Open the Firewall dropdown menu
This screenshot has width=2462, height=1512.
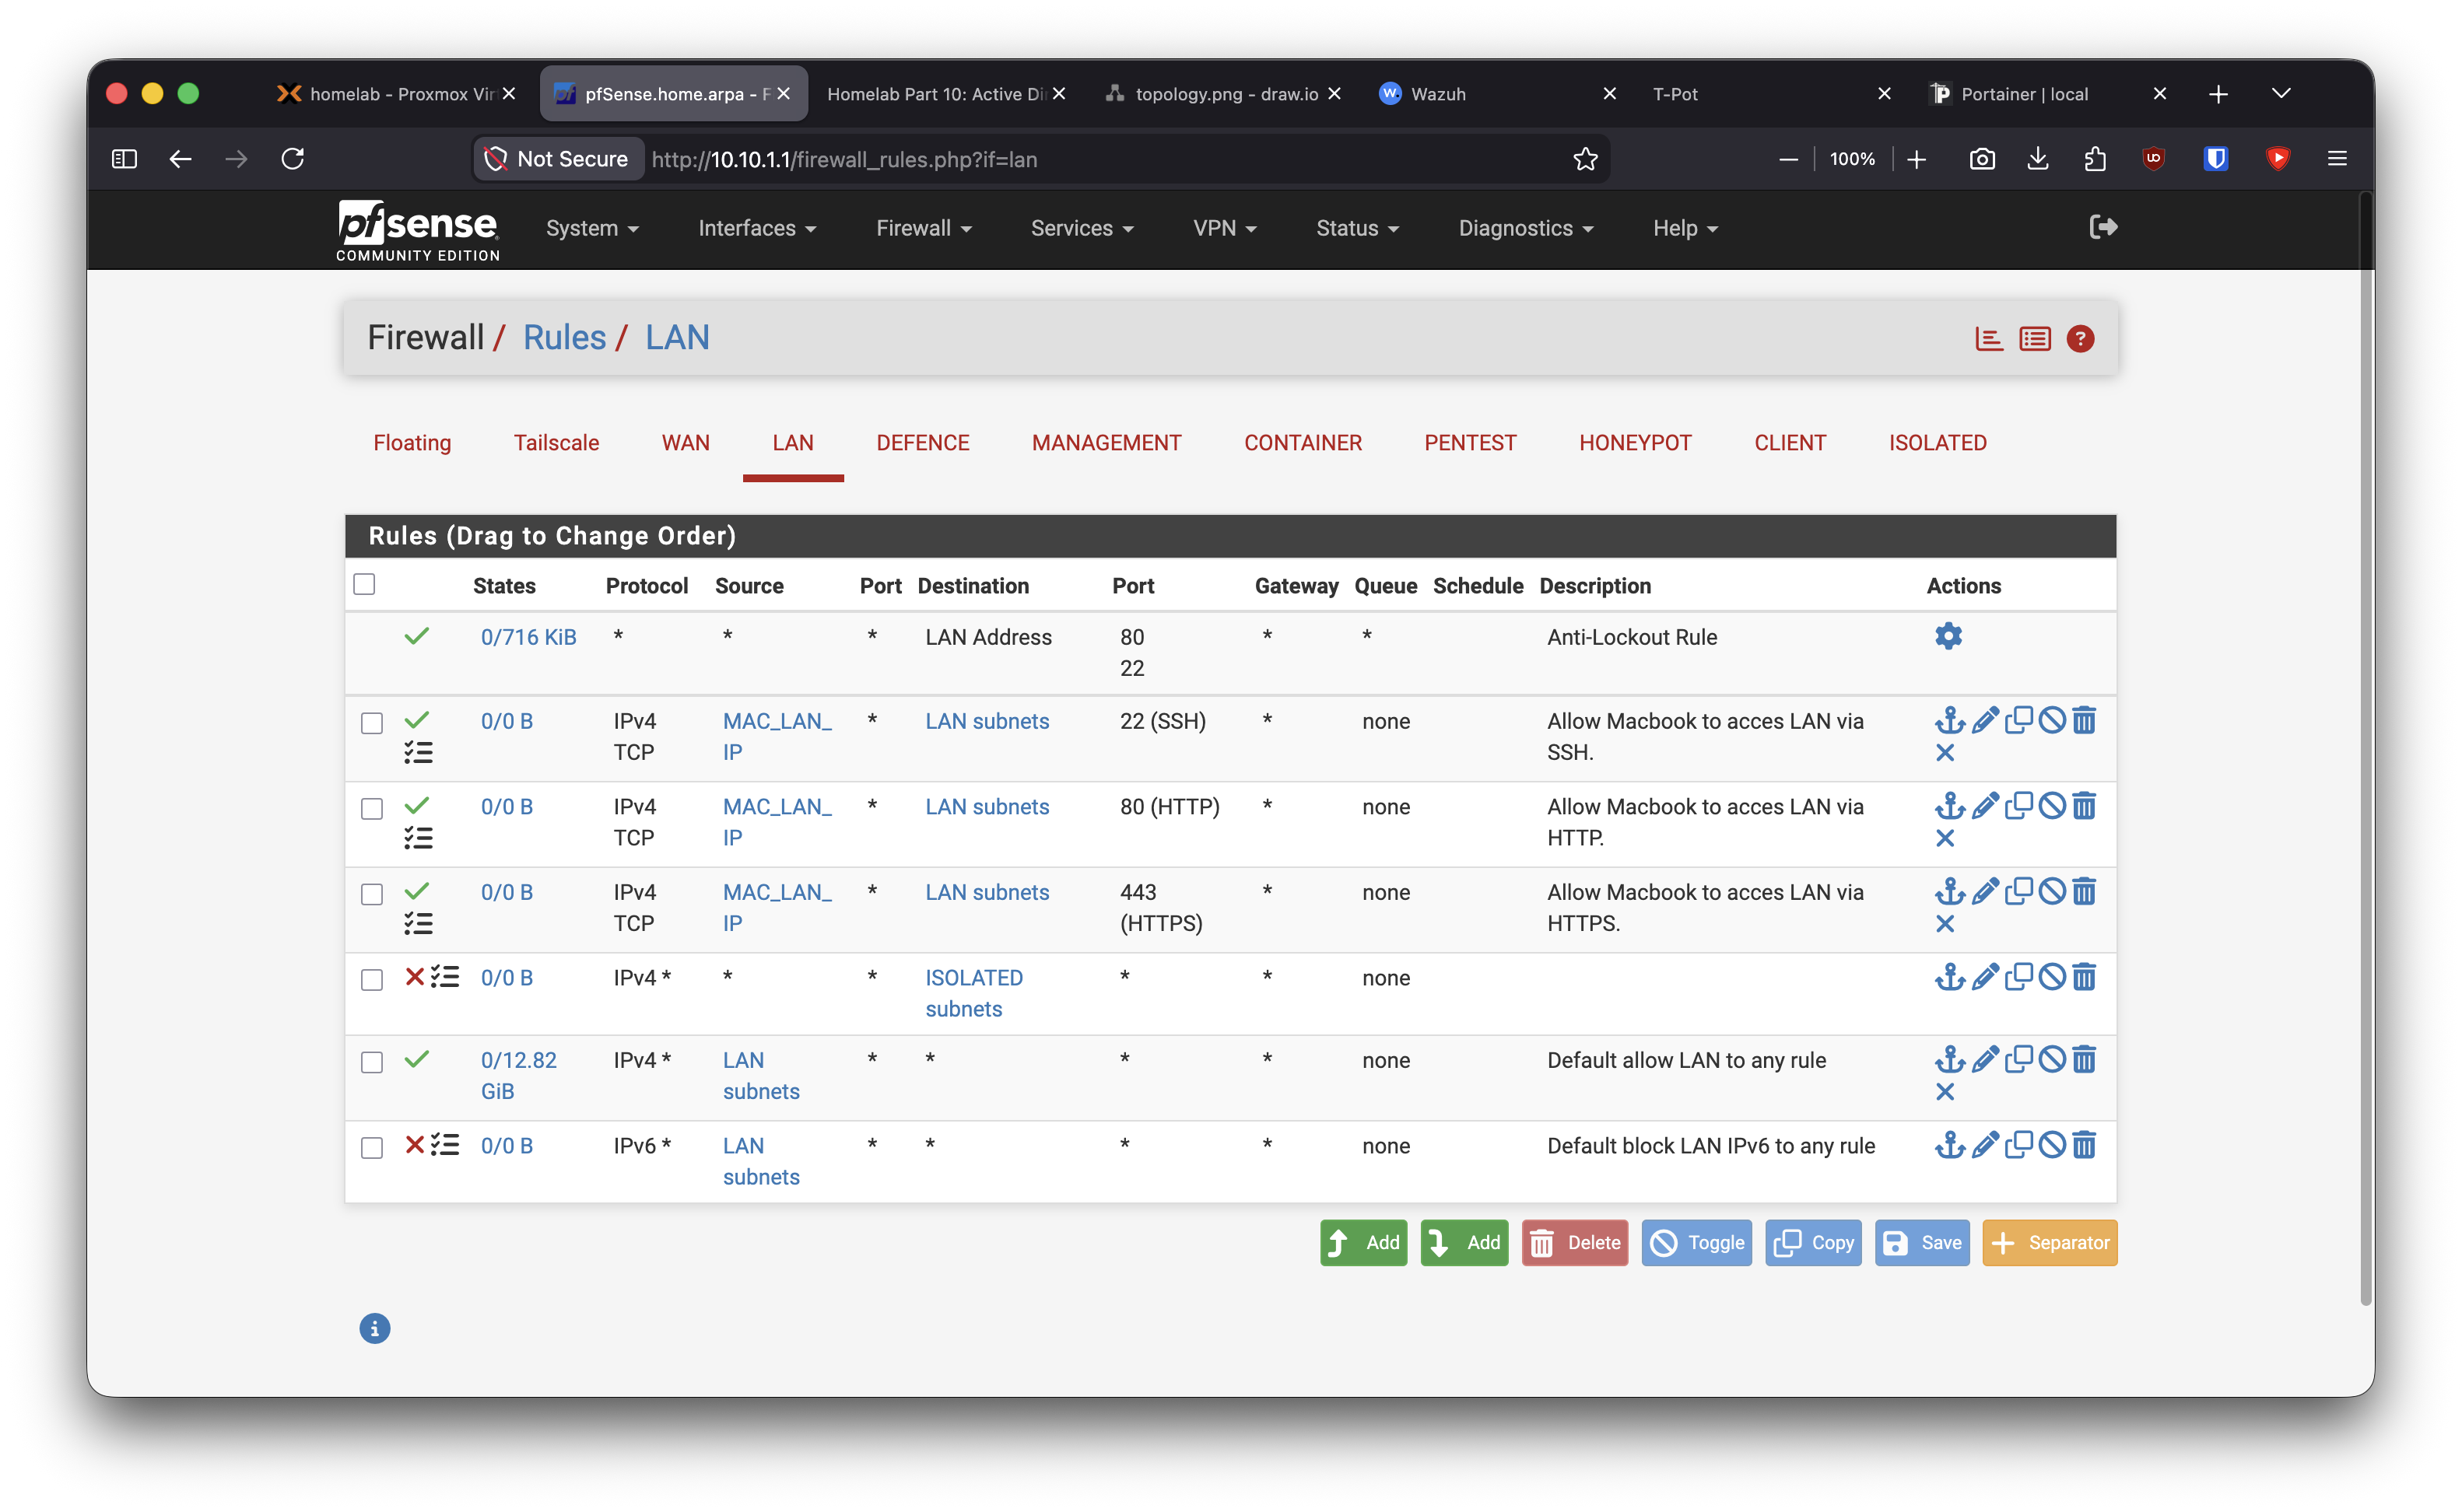point(924,228)
